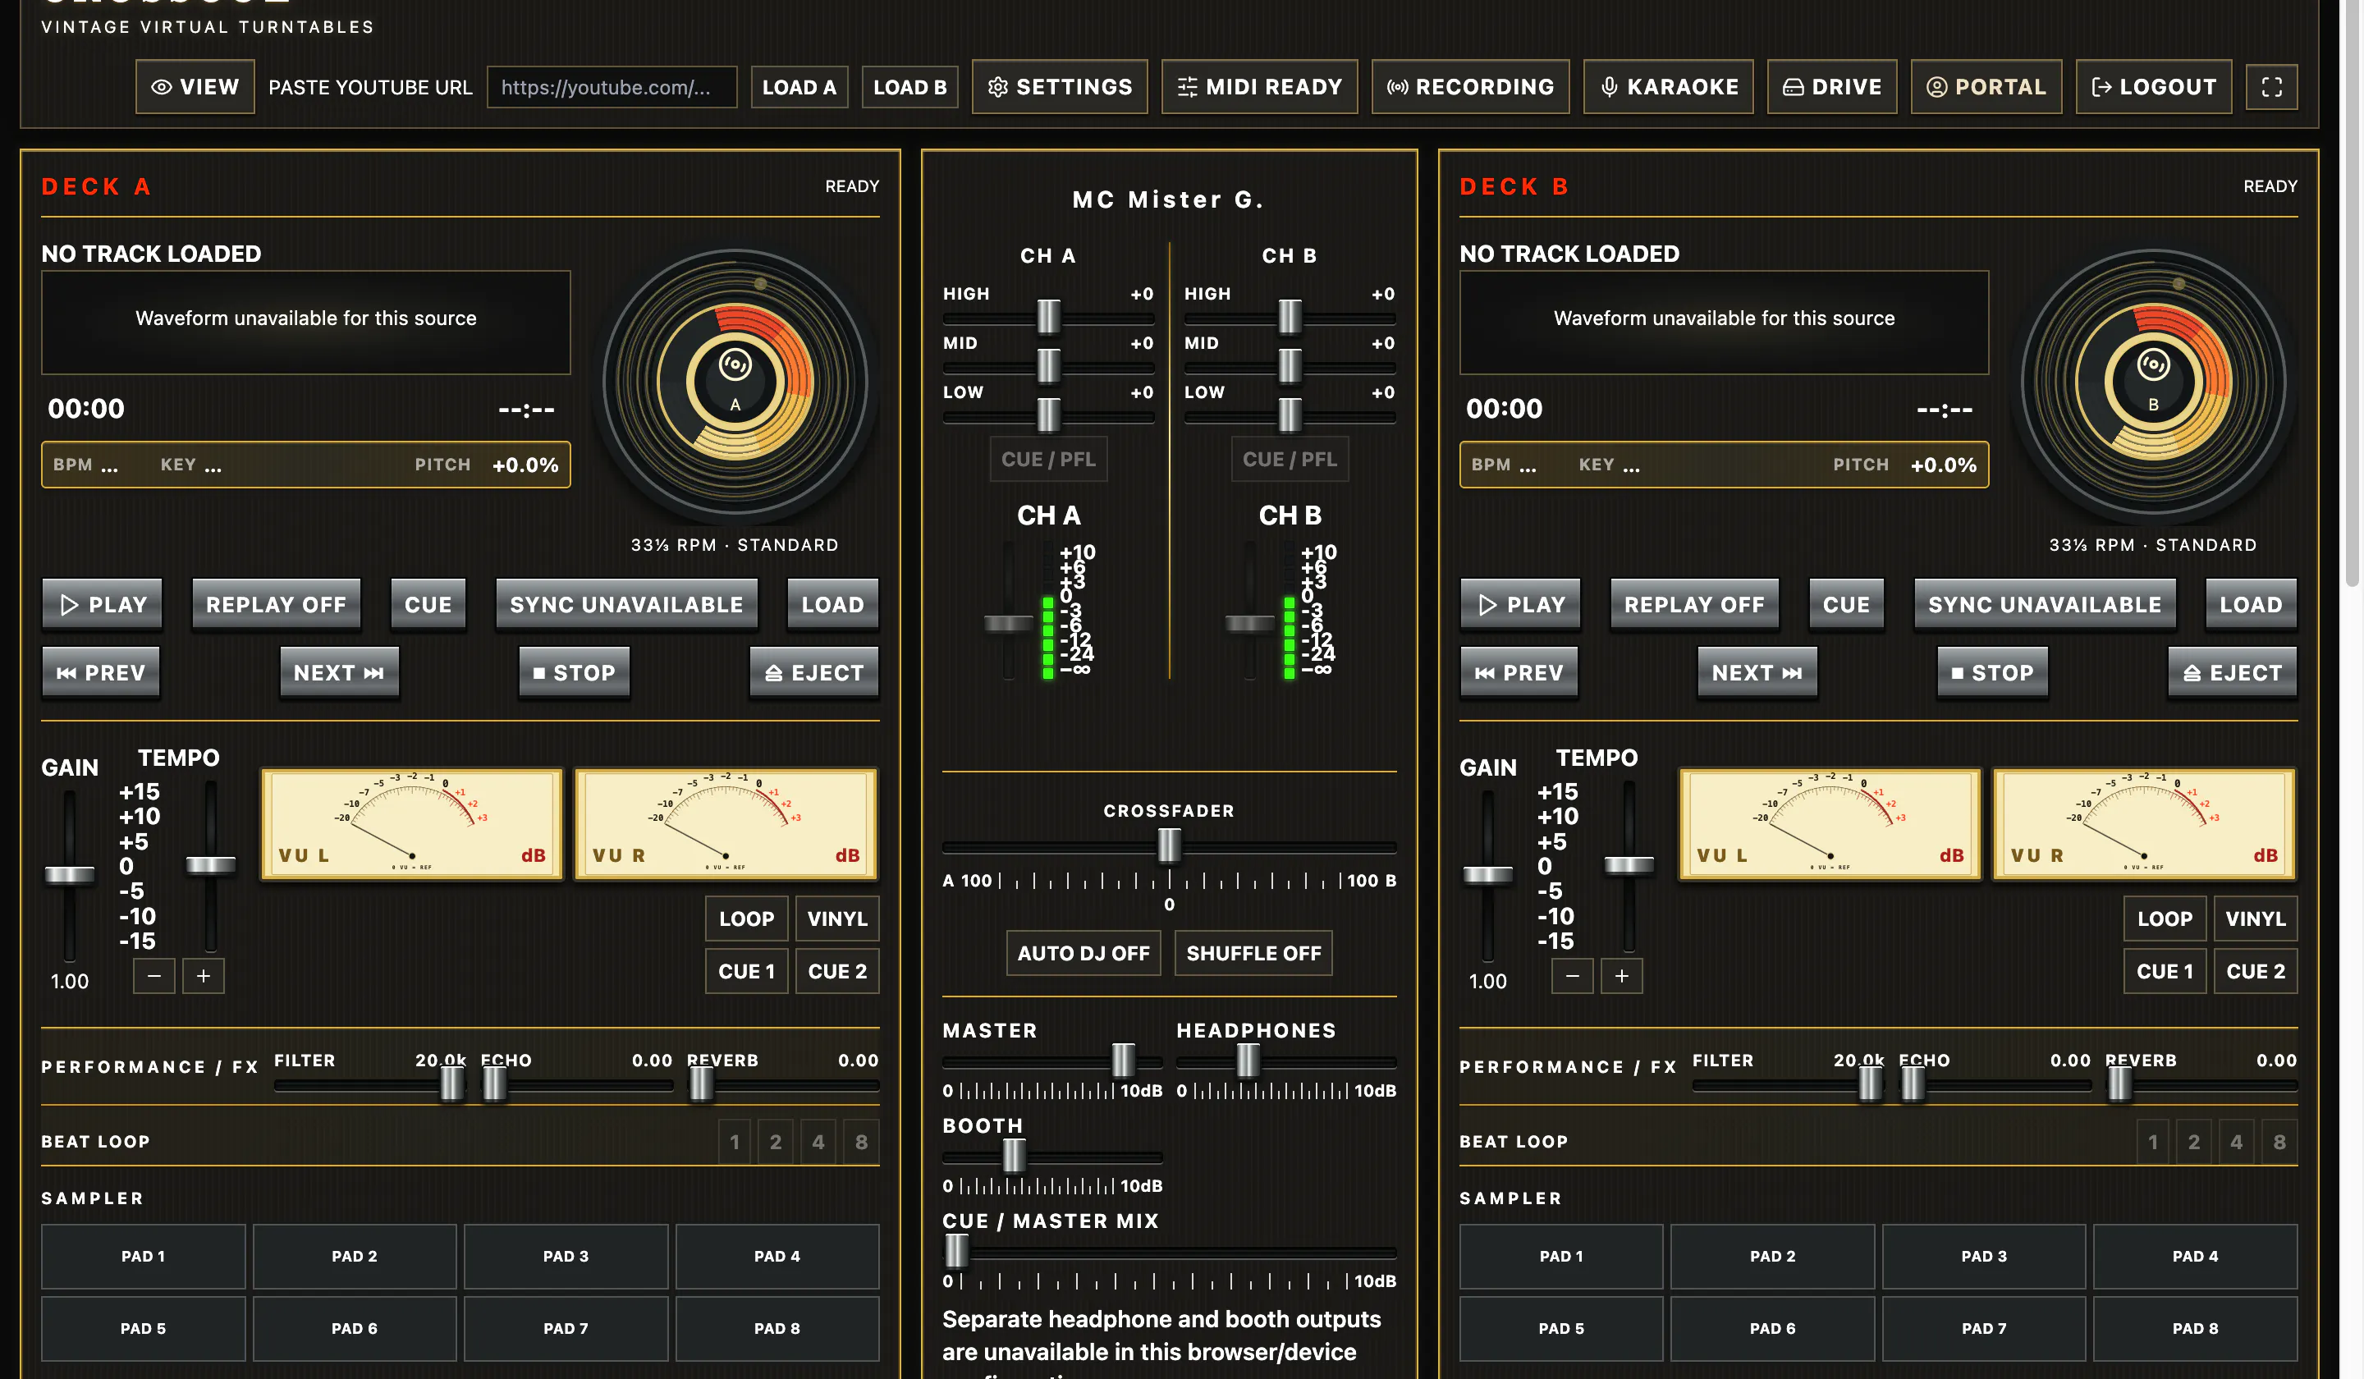This screenshot has height=1379, width=2364.
Task: Increase Deck B tempo with plus button
Action: tap(1621, 976)
